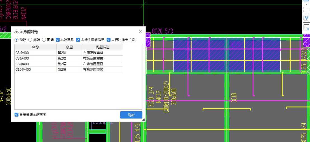Click the 刷新 button
This screenshot has width=310, height=142.
[x=131, y=115]
